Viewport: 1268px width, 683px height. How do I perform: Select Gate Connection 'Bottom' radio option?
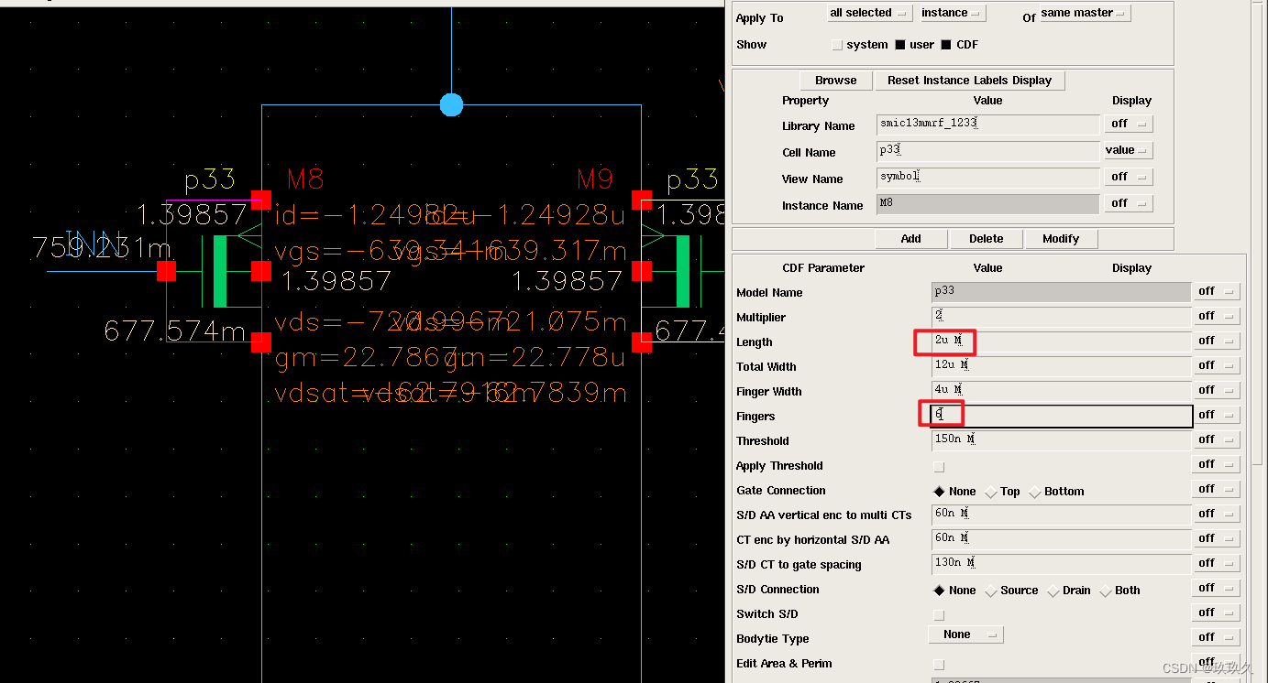tap(1035, 492)
